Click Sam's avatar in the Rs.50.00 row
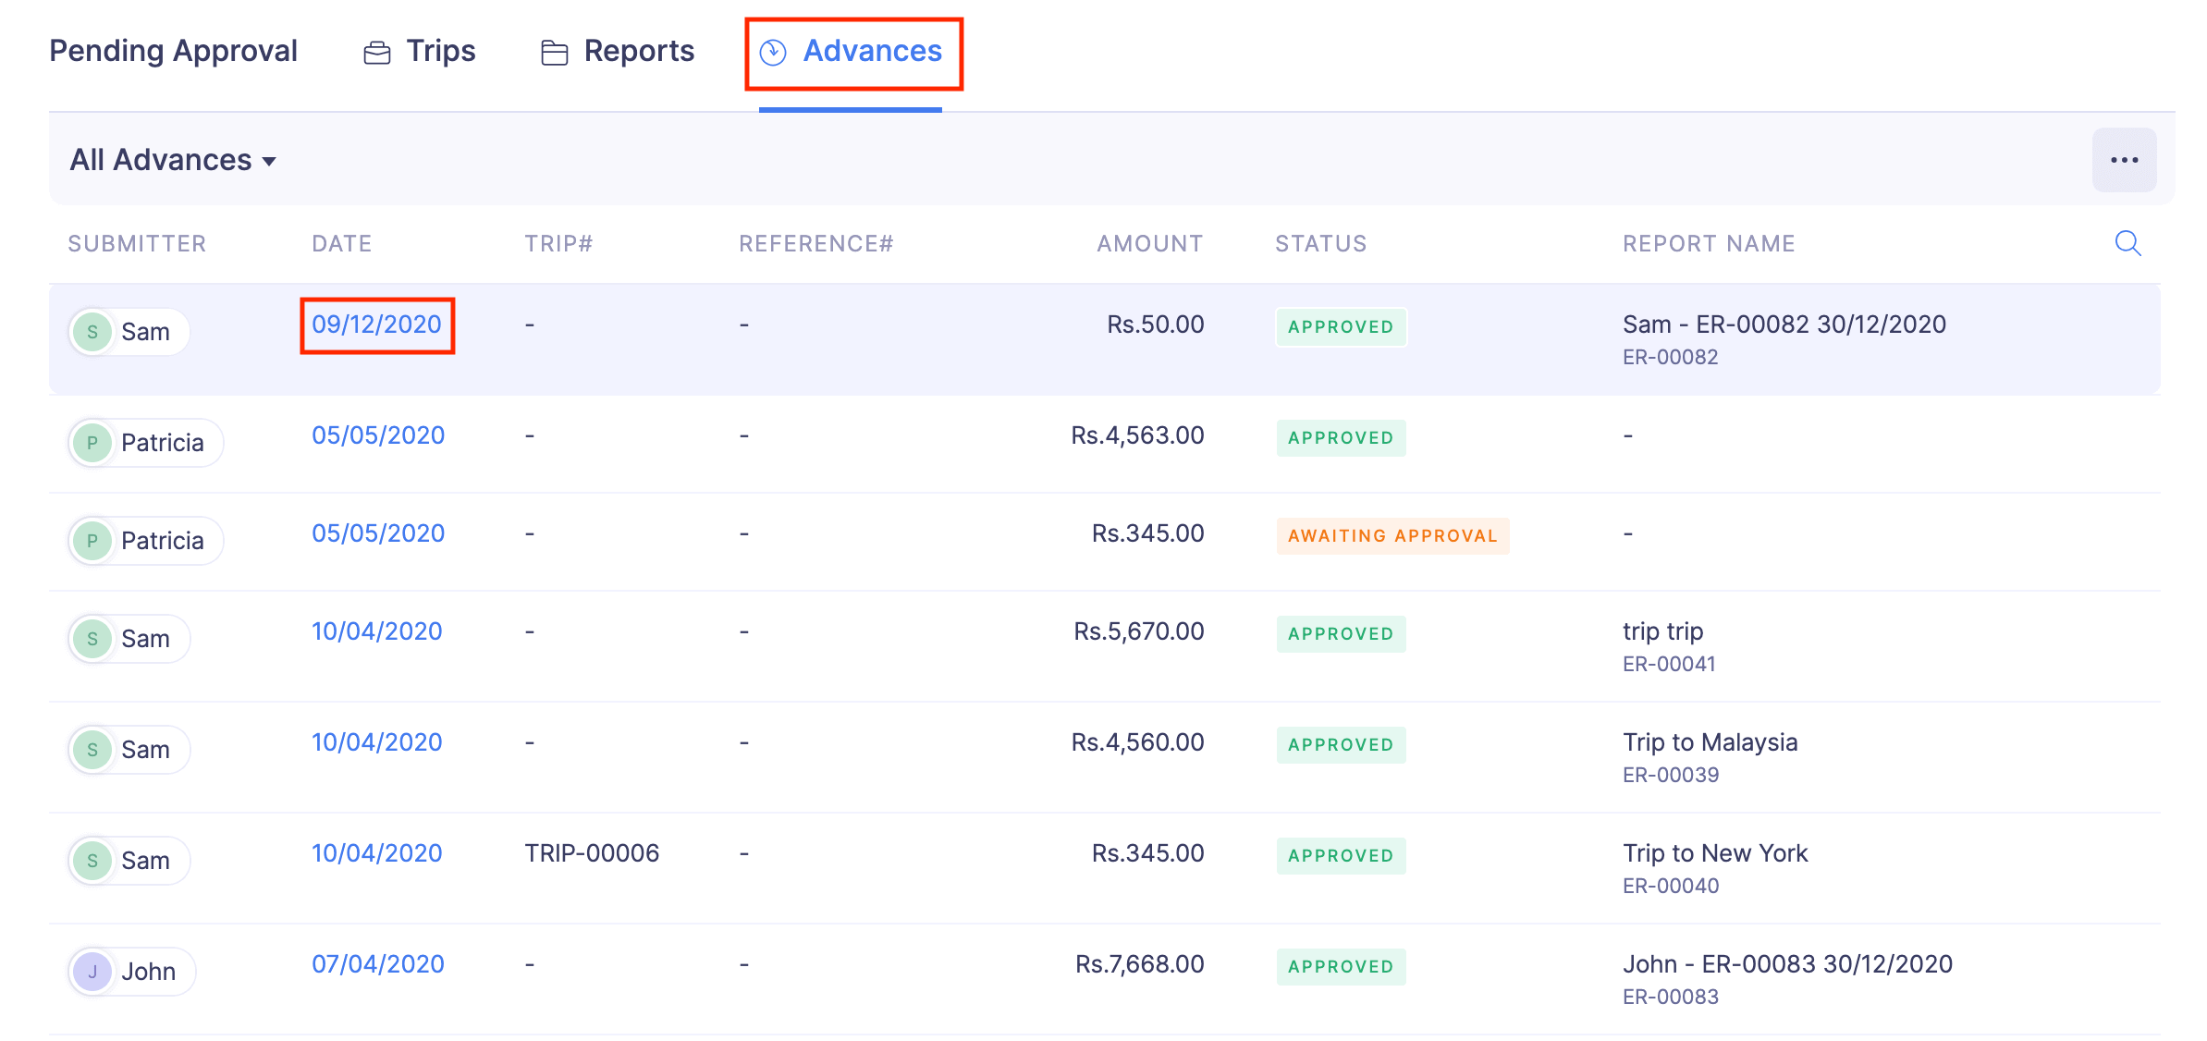2207x1041 pixels. point(92,331)
